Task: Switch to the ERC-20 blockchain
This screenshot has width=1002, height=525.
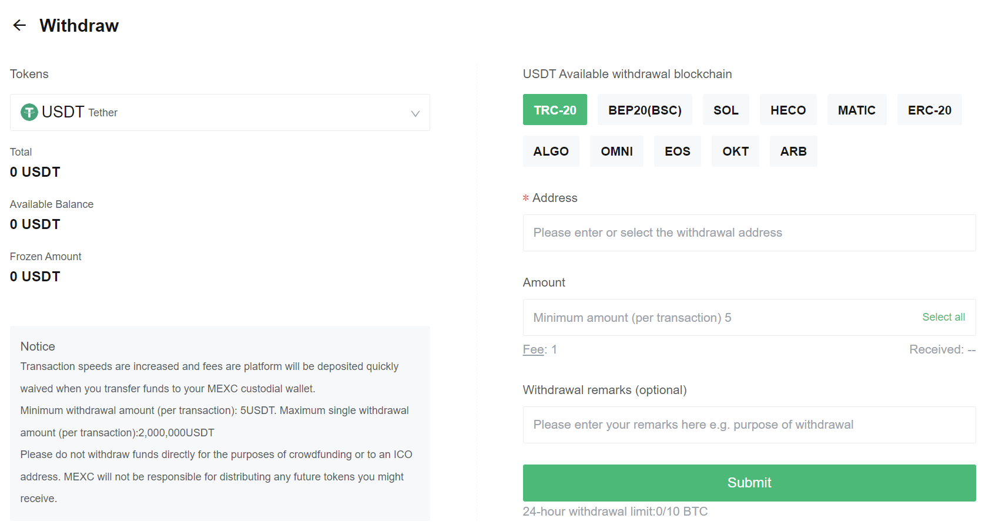Action: tap(929, 110)
